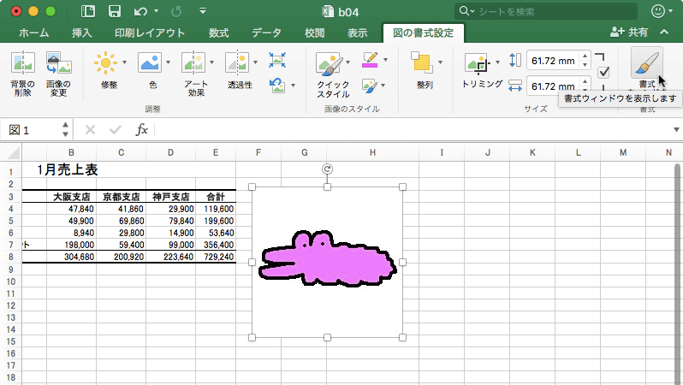
Task: Expand the Crop (トリミング) dropdown arrow
Action: click(x=497, y=62)
